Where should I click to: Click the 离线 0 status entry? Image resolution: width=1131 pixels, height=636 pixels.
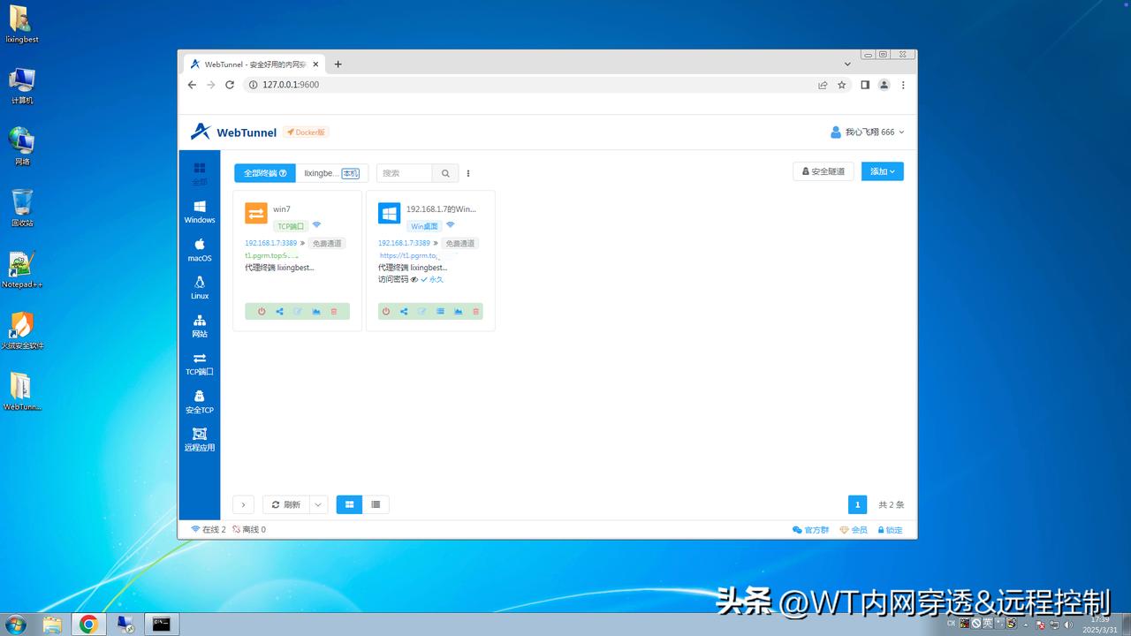pyautogui.click(x=249, y=530)
